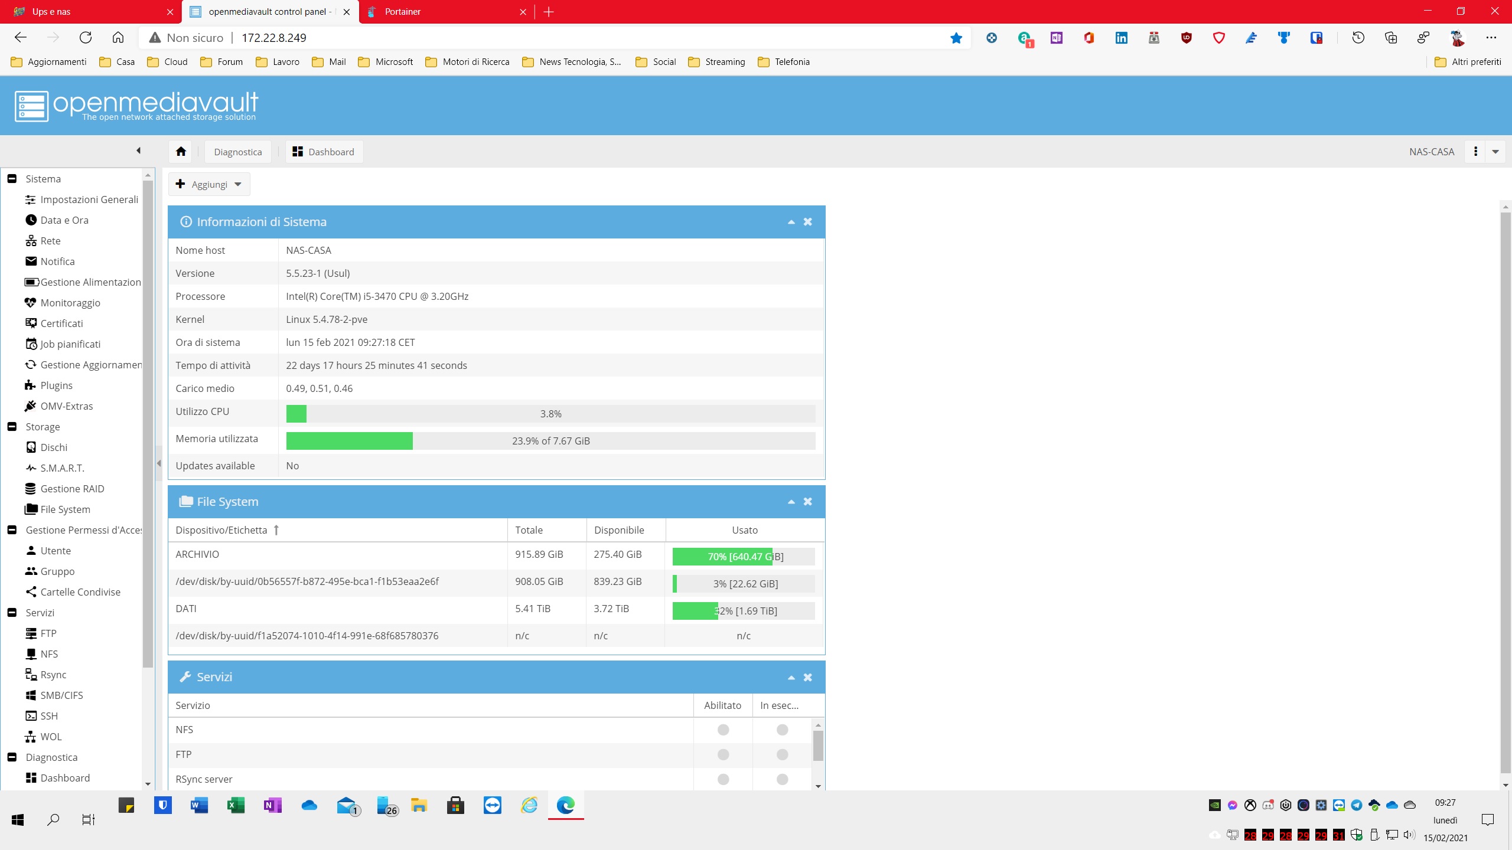The image size is (1512, 850).
Task: Open the three-dot menu next to NAS-CASA
Action: (x=1475, y=152)
